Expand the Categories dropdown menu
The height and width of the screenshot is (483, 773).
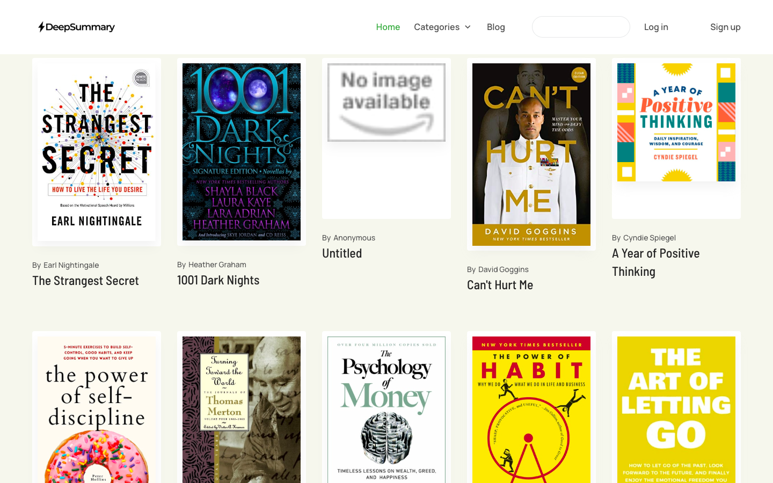[442, 27]
